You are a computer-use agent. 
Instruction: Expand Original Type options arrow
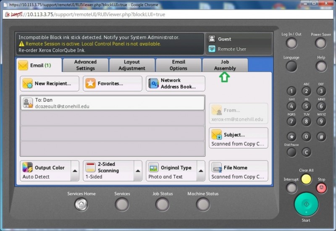(201, 171)
